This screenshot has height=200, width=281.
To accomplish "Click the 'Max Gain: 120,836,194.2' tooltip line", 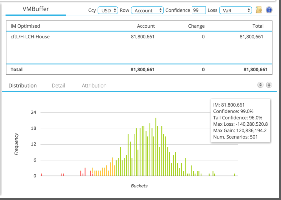I will click(240, 131).
